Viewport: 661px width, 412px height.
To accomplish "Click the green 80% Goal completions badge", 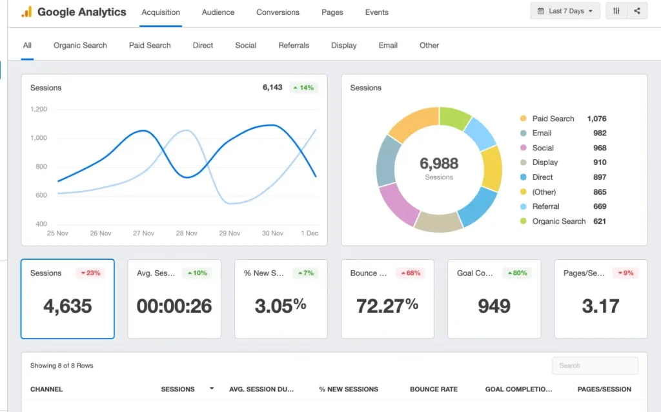I will click(x=517, y=273).
